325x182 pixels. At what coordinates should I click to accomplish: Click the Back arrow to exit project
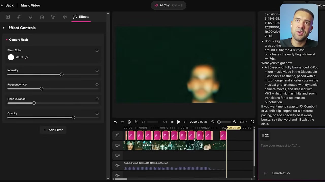[x=7, y=5]
